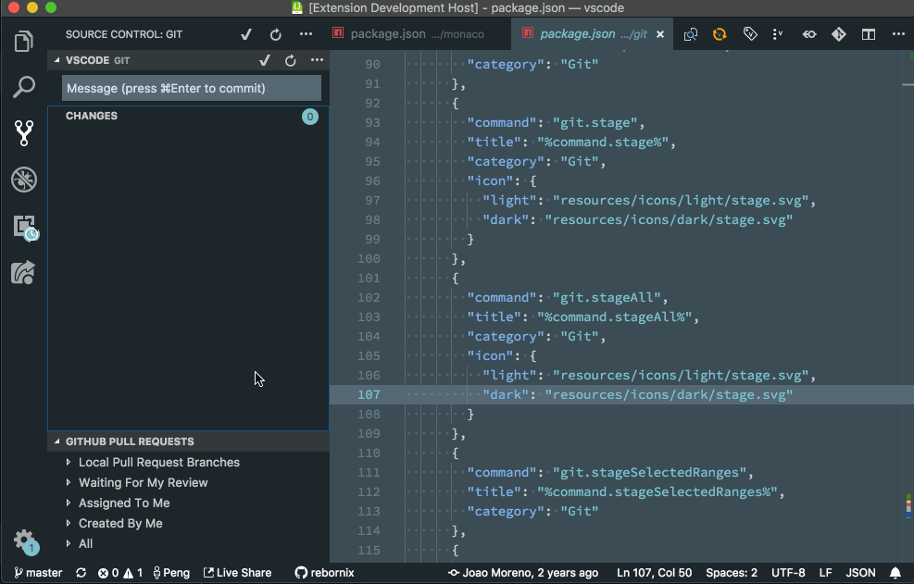Click the "%command.stage%" value on line 94
Screen dimensions: 914x584
[603, 142]
